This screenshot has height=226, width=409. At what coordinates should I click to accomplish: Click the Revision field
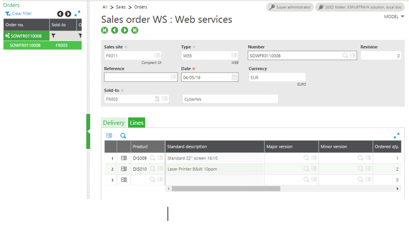coord(381,56)
